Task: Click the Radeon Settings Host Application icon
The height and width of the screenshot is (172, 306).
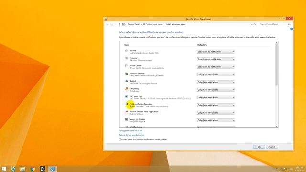Action: [x=126, y=112]
